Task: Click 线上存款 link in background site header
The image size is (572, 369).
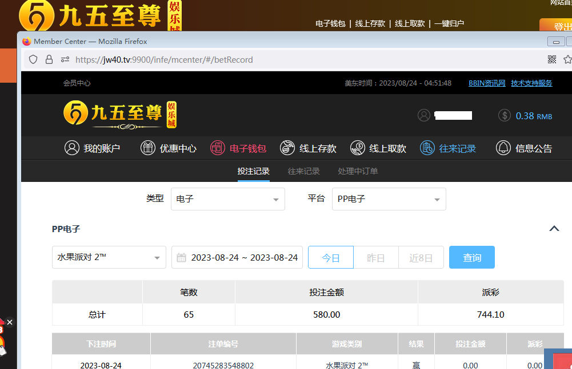Action: [370, 24]
